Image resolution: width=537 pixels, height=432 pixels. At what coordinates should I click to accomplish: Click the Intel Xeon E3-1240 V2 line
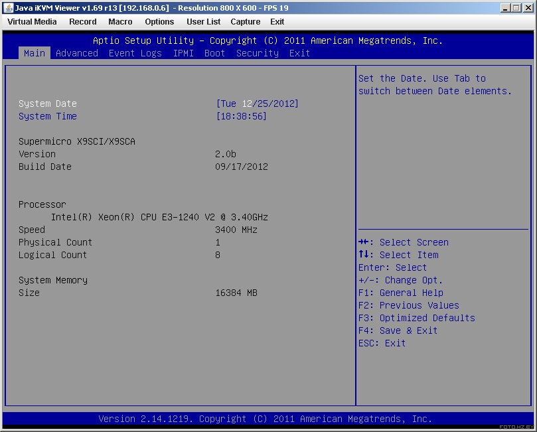point(159,217)
